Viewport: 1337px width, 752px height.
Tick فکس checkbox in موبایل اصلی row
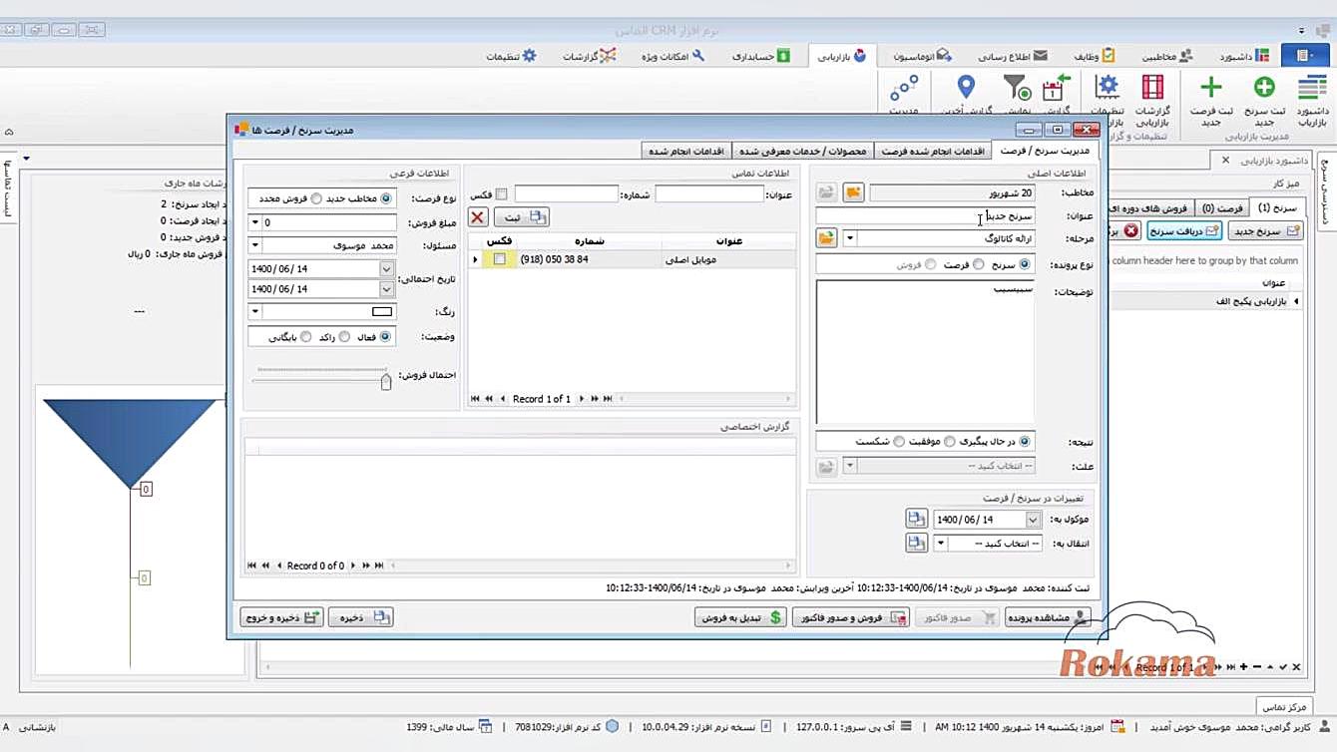pyautogui.click(x=500, y=259)
